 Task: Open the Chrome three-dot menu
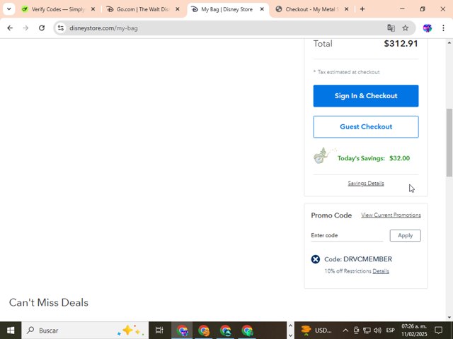pyautogui.click(x=443, y=28)
